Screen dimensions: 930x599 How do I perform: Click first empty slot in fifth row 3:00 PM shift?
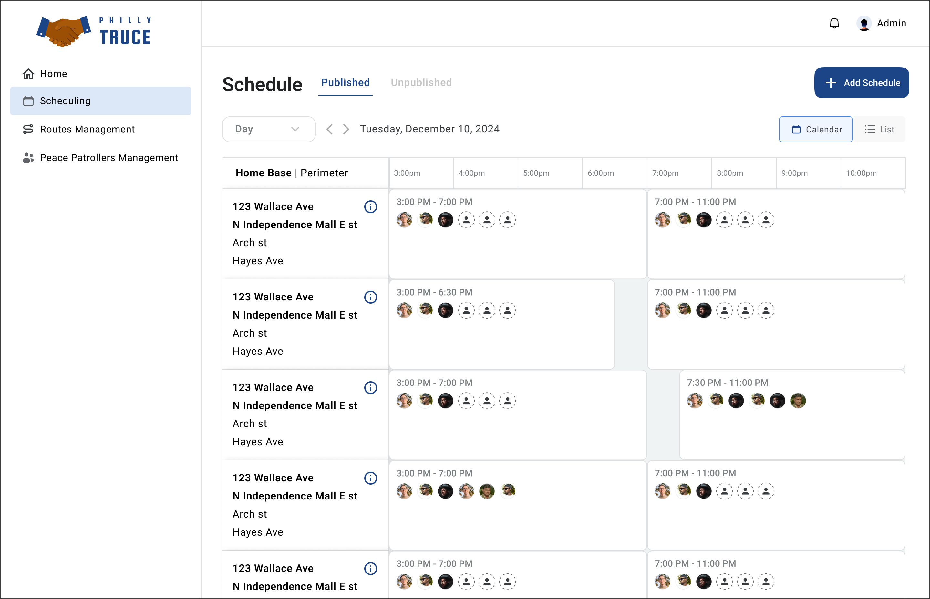coord(466,582)
